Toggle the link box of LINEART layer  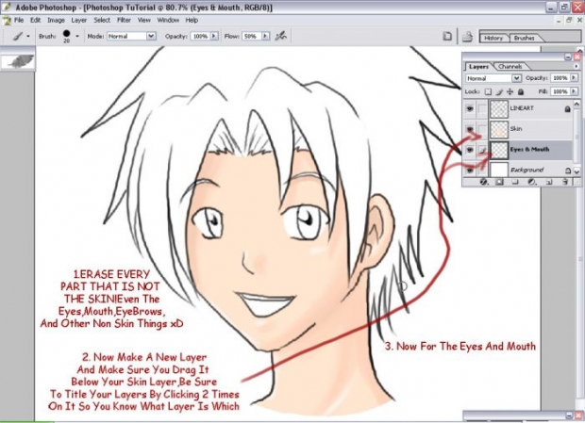482,108
